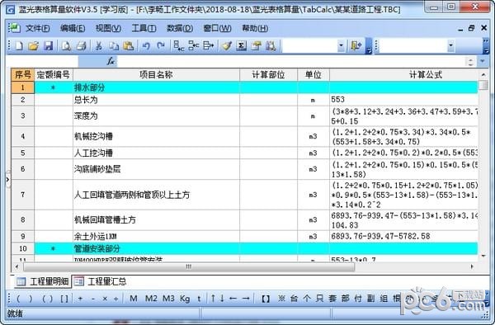Click the exit door icon

[356, 46]
